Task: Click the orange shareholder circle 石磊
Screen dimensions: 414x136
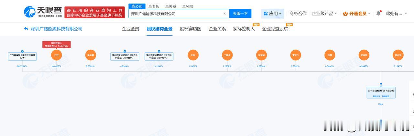Action: click(x=330, y=55)
